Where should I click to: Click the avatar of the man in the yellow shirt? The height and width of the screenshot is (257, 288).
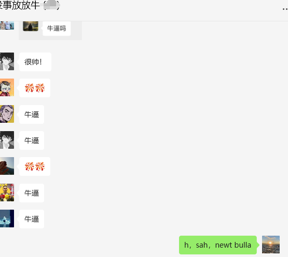[x=7, y=192]
